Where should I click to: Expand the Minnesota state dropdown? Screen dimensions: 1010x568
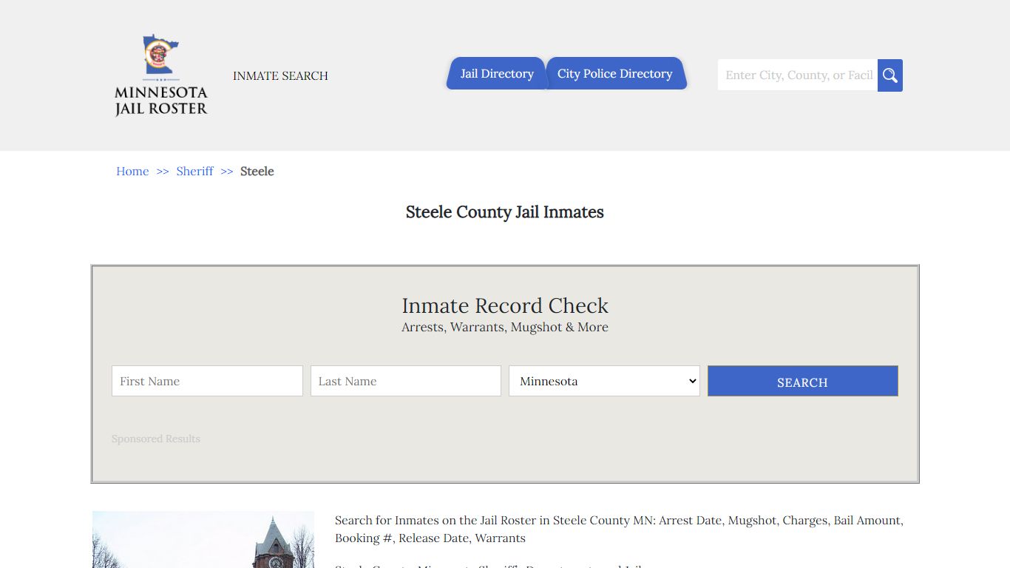(604, 381)
